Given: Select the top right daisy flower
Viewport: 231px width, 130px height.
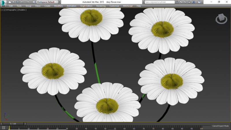Looking at the screenshot, I should [162, 31].
